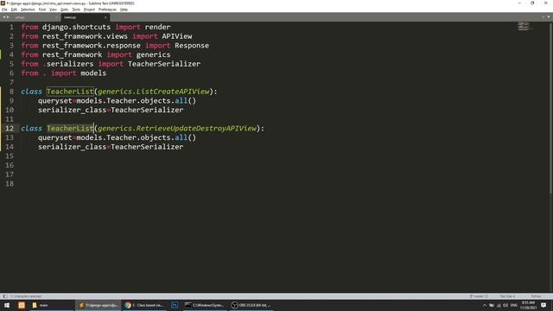Click the minimap code preview

click(x=524, y=27)
